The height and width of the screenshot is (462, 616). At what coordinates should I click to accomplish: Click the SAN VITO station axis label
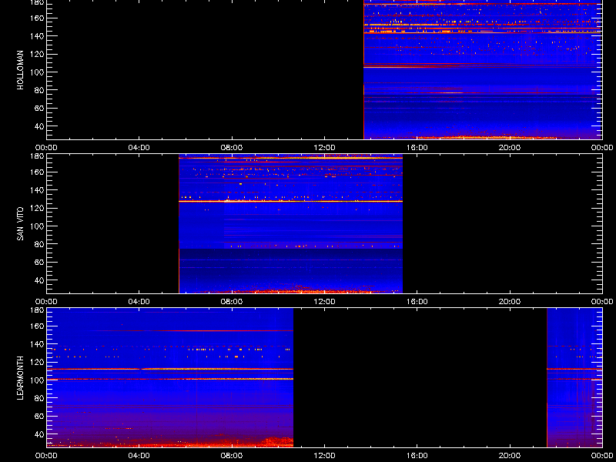pos(21,223)
